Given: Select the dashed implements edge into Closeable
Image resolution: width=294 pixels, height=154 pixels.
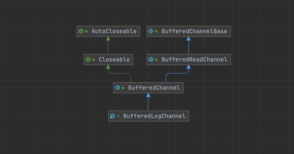Looking at the screenshot, I should click(x=119, y=73).
